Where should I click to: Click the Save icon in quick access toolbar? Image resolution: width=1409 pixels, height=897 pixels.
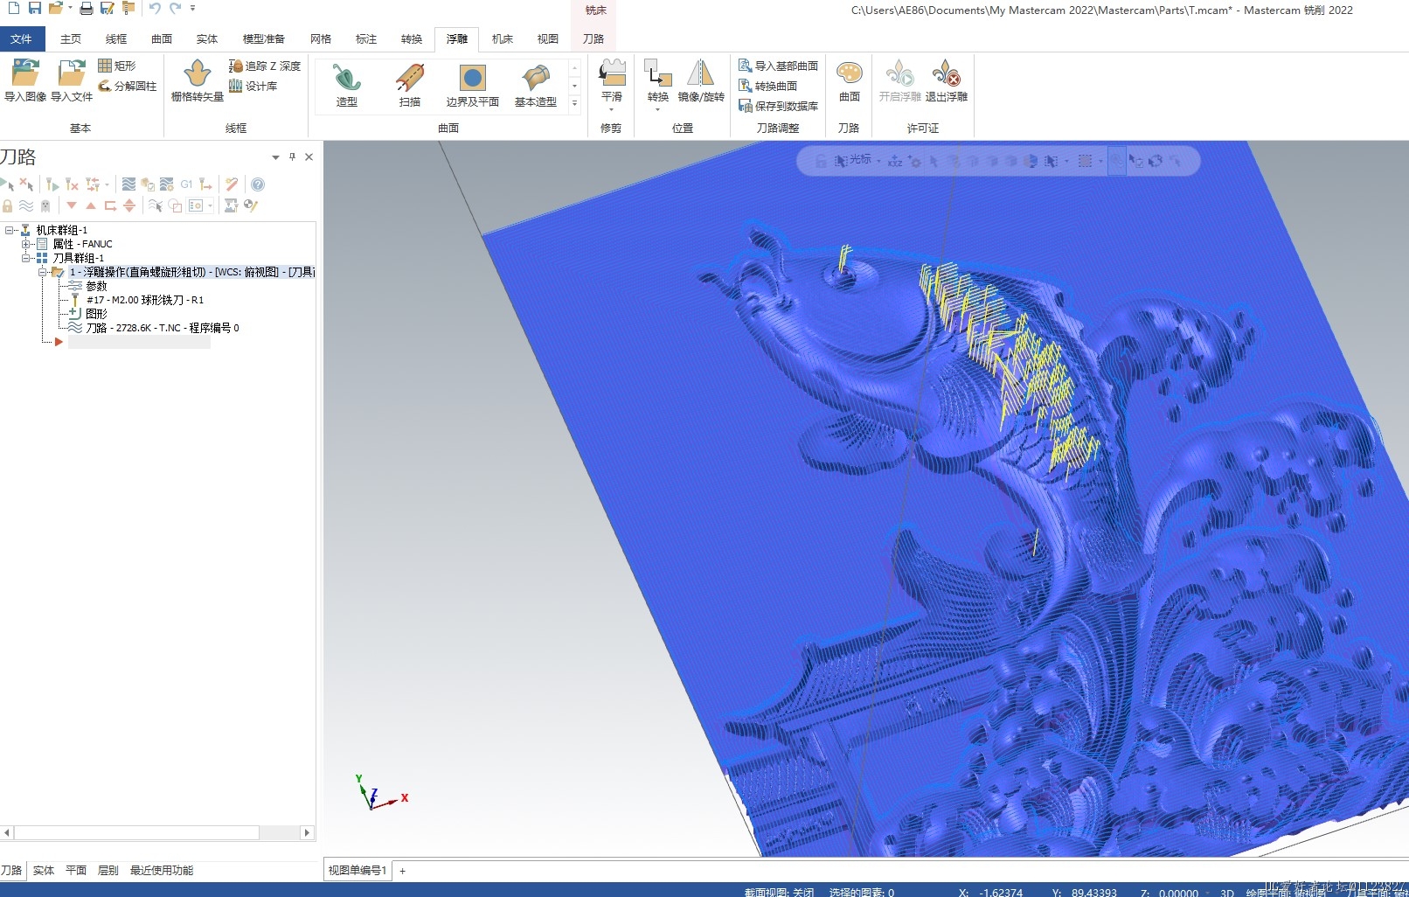(35, 8)
